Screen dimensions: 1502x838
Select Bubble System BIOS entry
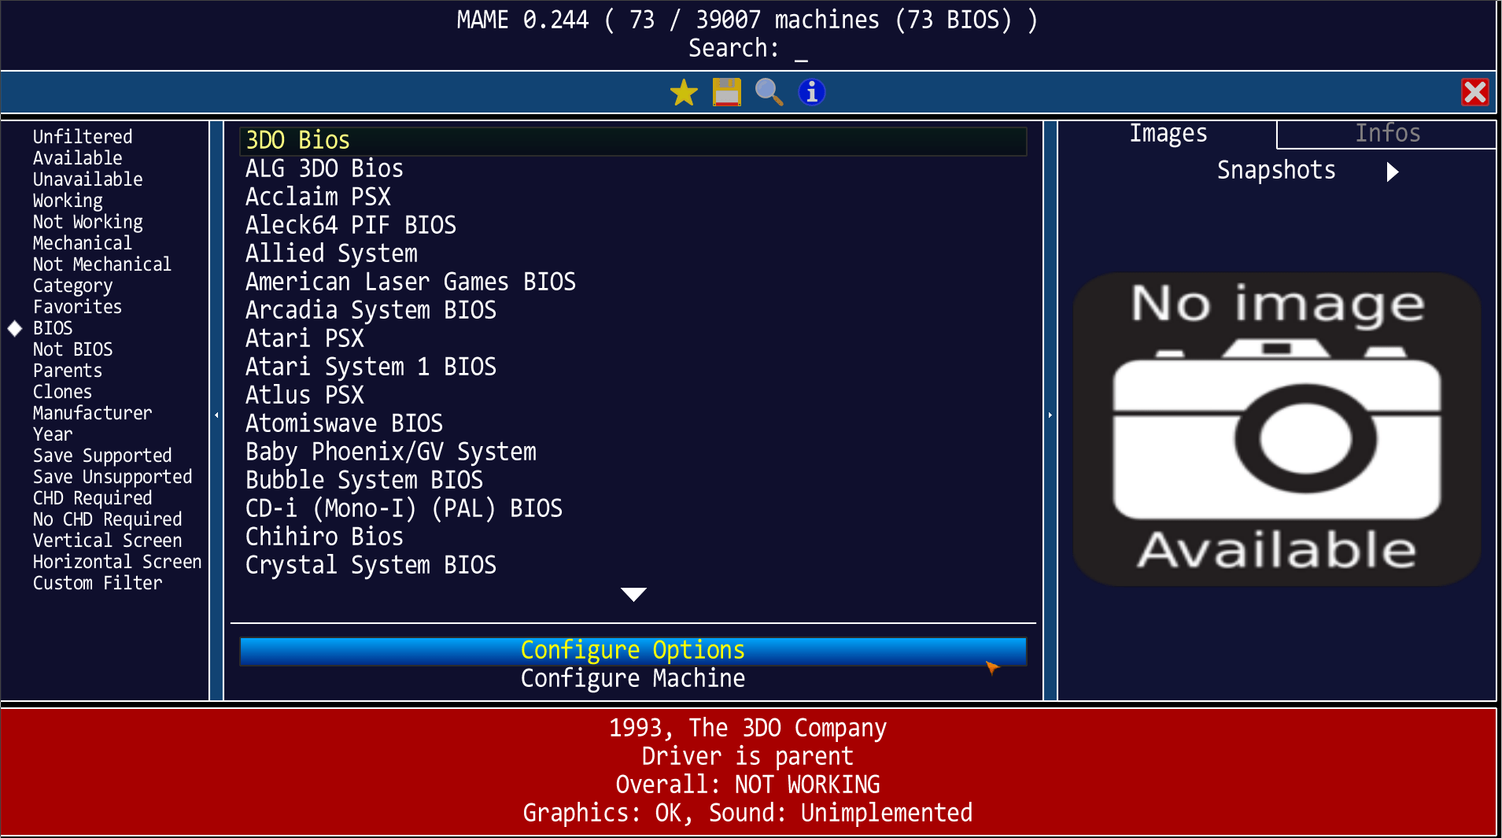point(633,481)
